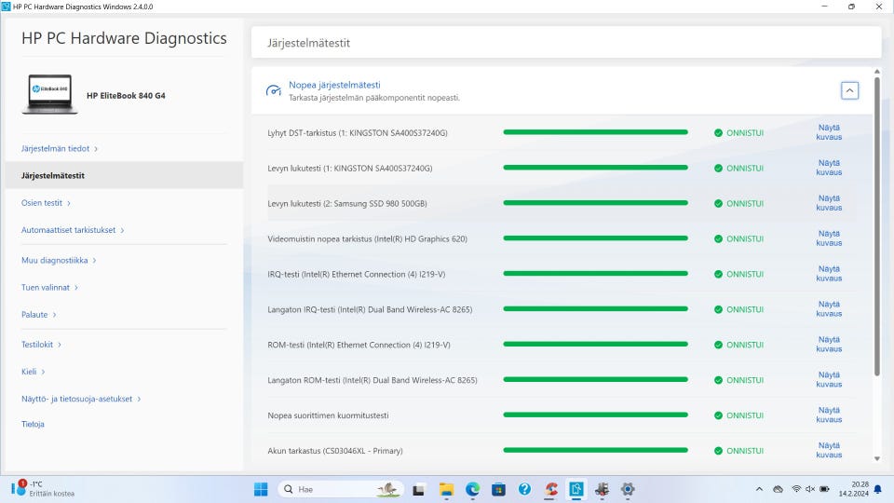The height and width of the screenshot is (503, 894).
Task: Show description for Levyn lukutesti Samsung SSD
Action: click(x=829, y=203)
